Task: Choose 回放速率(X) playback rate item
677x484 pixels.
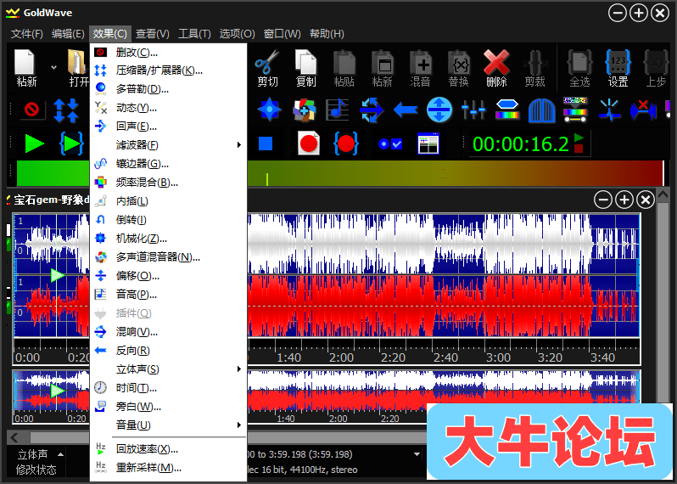Action: pyautogui.click(x=168, y=449)
